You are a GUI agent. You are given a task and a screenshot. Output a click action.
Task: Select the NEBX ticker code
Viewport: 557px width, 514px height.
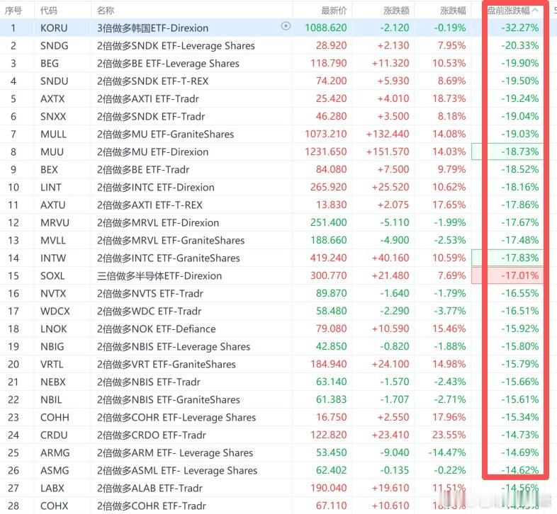(53, 382)
